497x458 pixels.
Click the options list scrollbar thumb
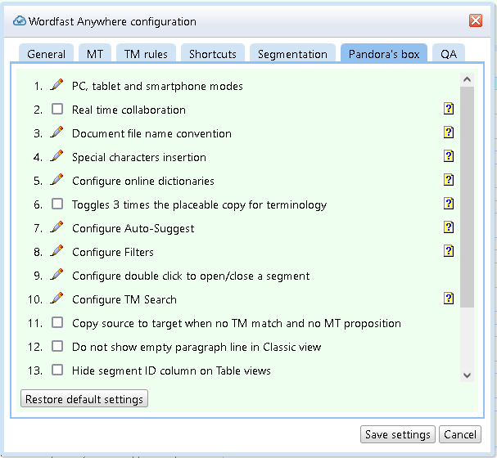pyautogui.click(x=467, y=197)
